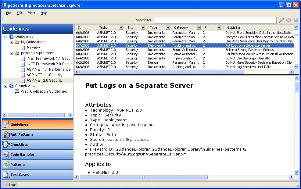Select the Enforce Strong Password Policies row
Viewport: 301px width, 189px height.
(249, 50)
